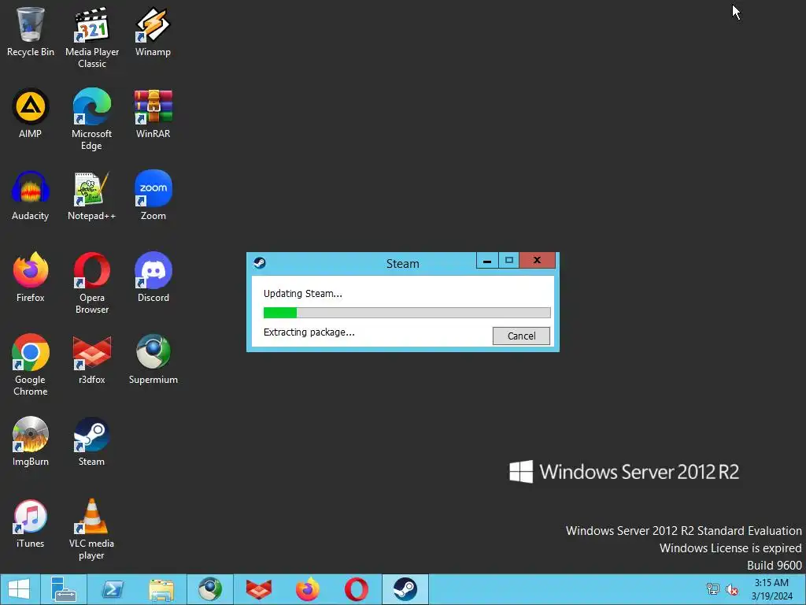Select the AIMP desktop icon

tap(31, 113)
